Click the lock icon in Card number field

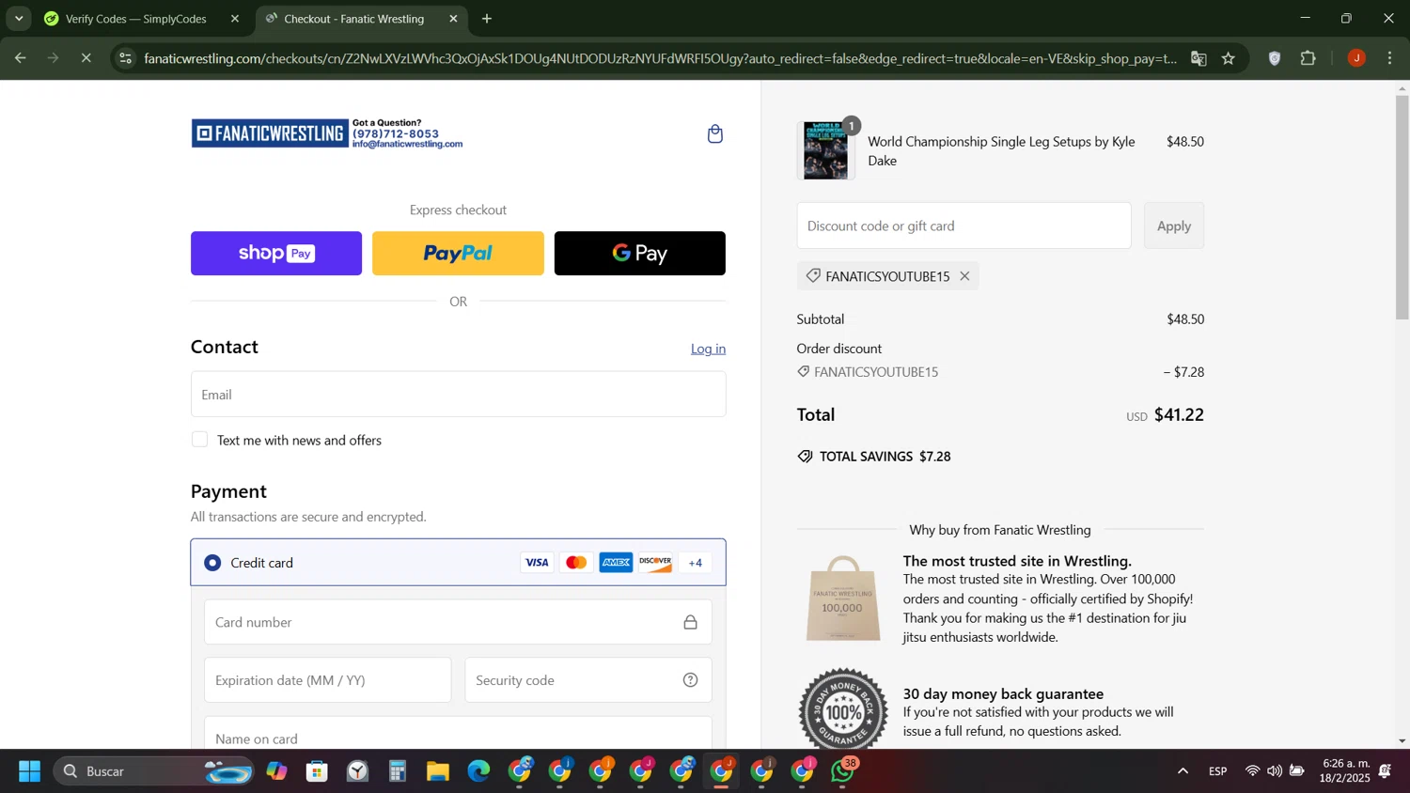(690, 622)
